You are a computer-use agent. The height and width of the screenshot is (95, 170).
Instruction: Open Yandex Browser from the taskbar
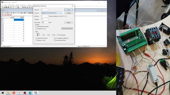point(19,93)
